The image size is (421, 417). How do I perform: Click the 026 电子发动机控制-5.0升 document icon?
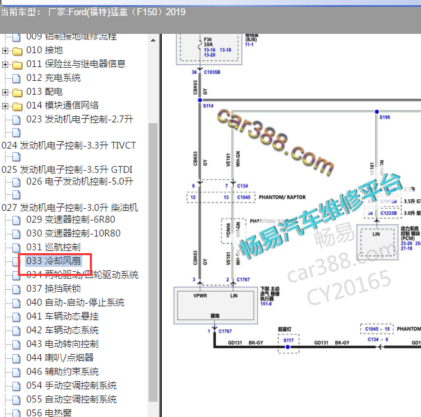[x=17, y=182]
